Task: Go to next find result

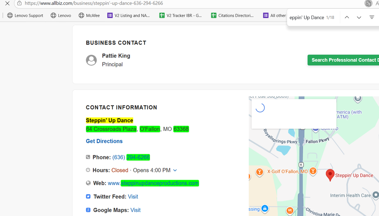Action: (x=359, y=17)
